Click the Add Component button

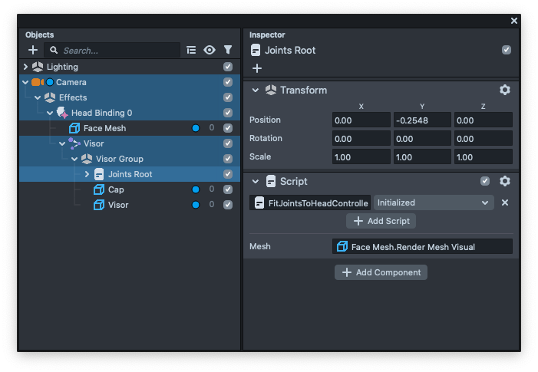(x=381, y=272)
